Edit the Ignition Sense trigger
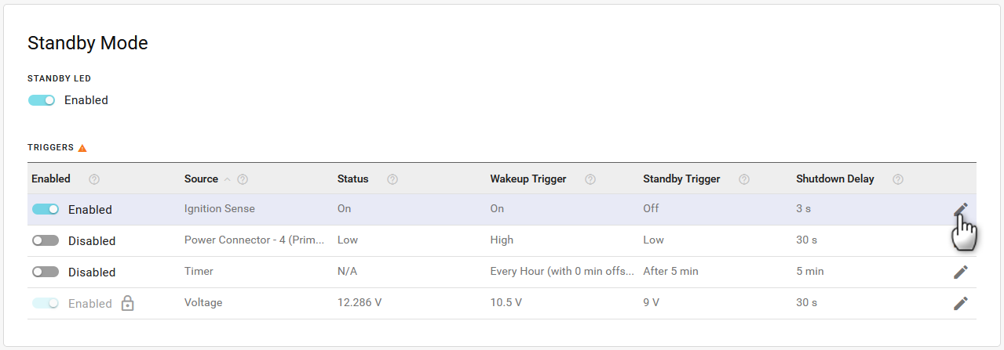 pyautogui.click(x=961, y=209)
